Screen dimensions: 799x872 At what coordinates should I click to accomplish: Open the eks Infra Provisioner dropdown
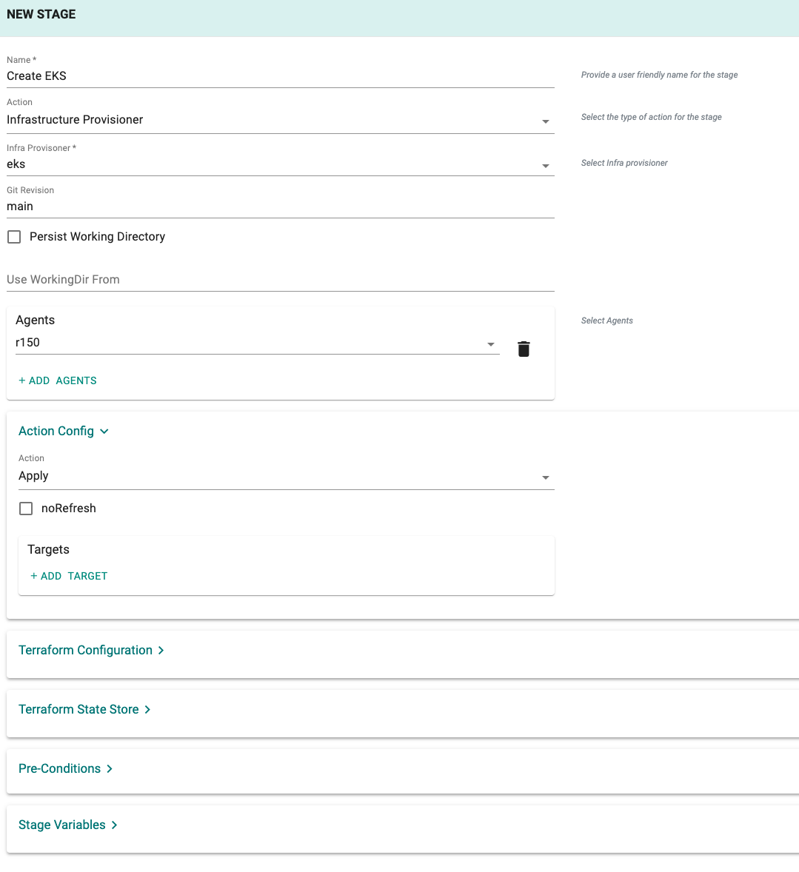281,164
